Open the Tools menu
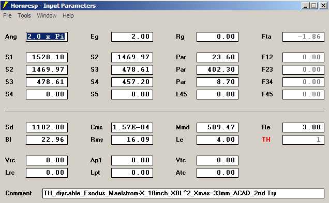This screenshot has width=329, height=203. coord(24,15)
